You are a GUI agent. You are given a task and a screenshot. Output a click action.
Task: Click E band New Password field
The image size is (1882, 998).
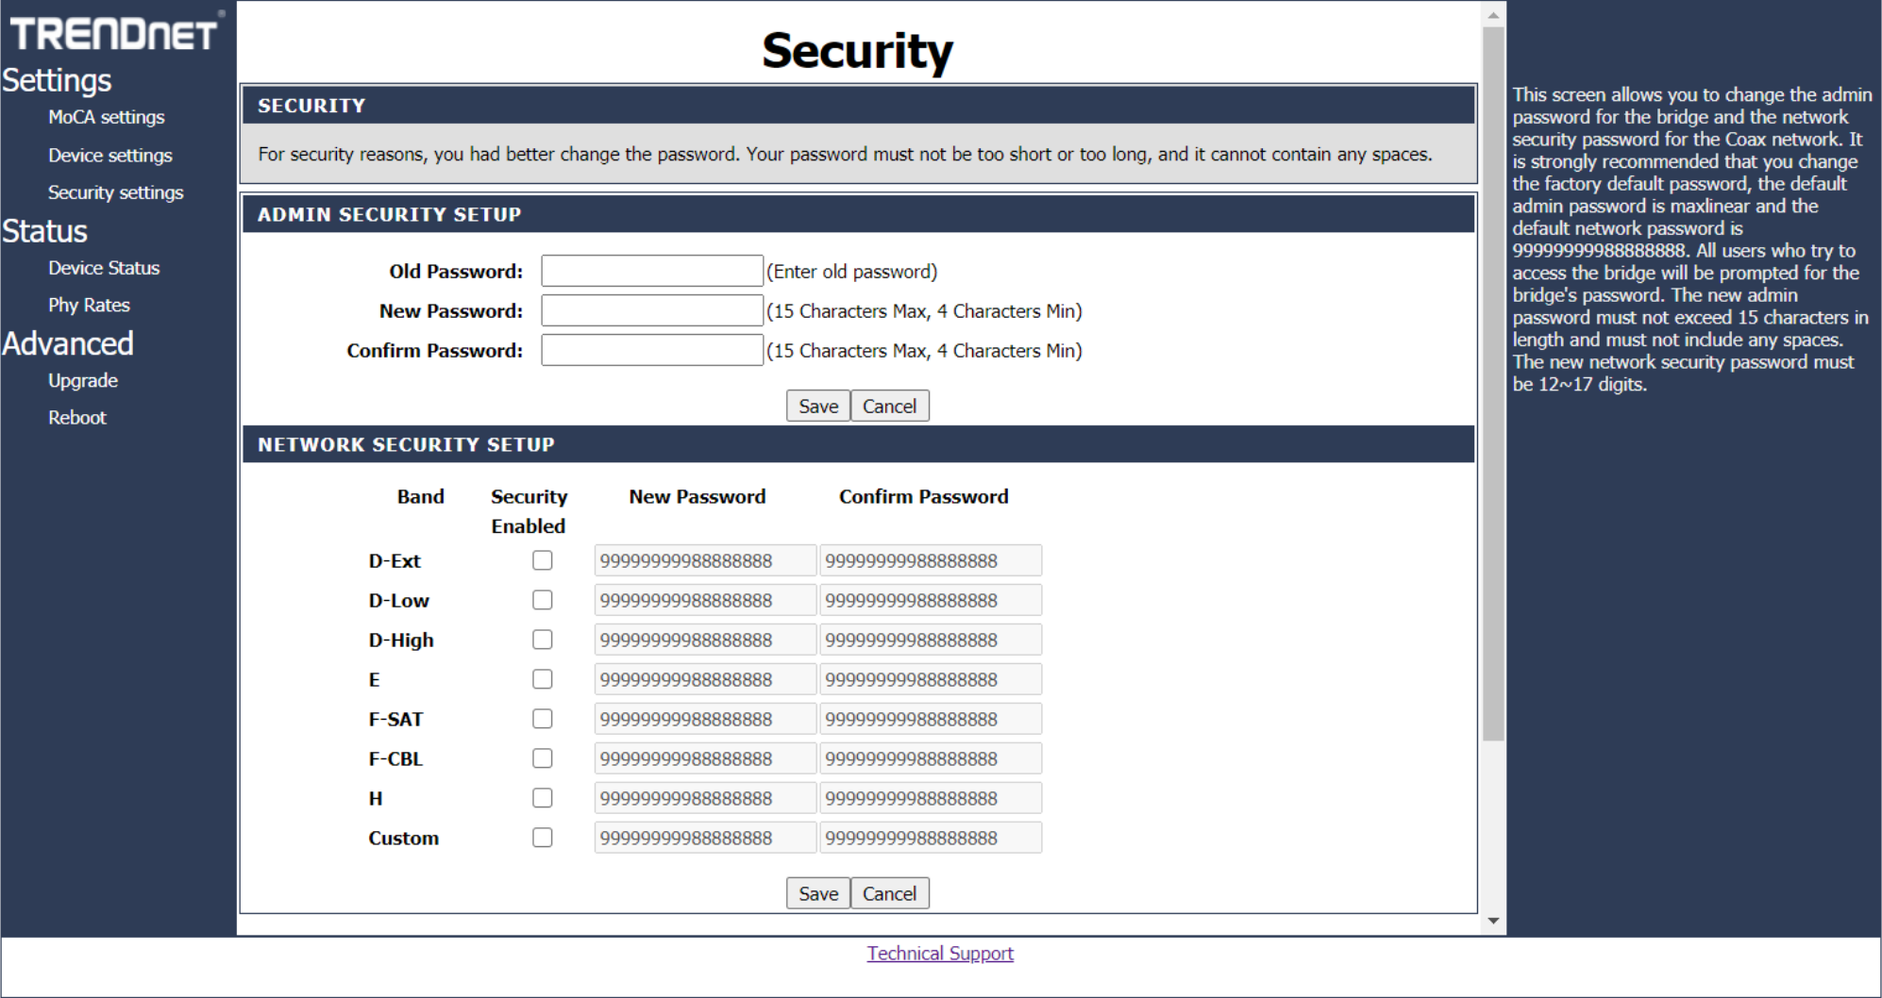(x=705, y=679)
